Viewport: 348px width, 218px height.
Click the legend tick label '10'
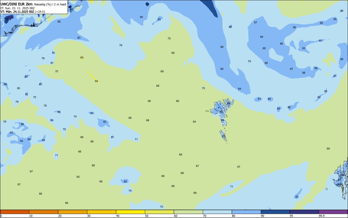[31, 216]
